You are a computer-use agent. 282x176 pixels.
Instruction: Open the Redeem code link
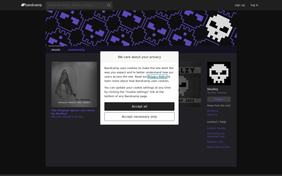(215, 142)
